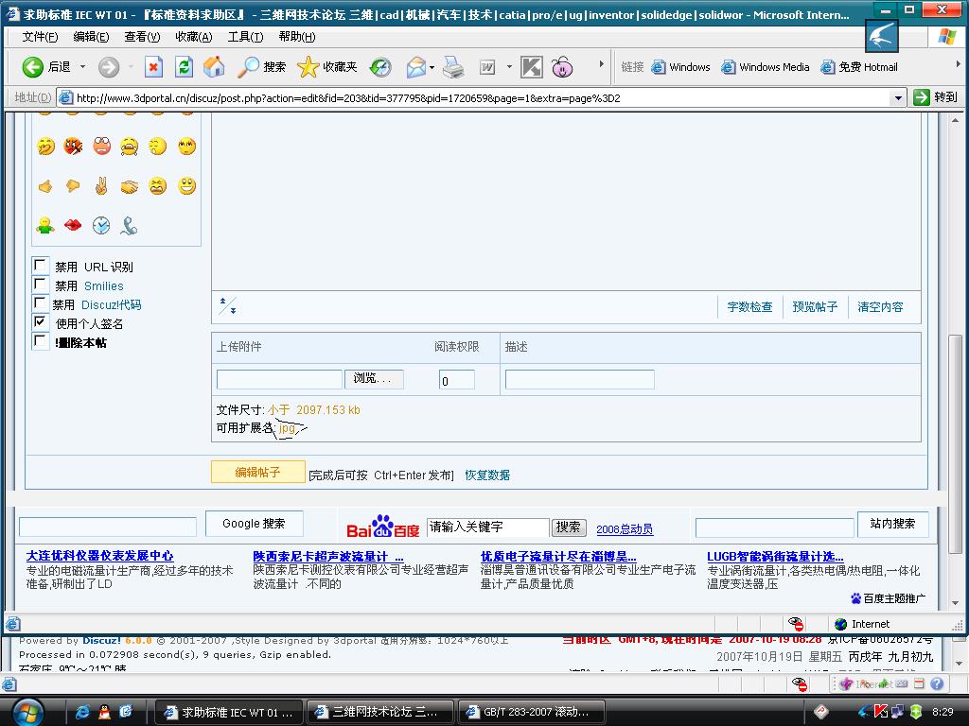Open the 文件(F) menu
The height and width of the screenshot is (726, 969).
(x=40, y=37)
